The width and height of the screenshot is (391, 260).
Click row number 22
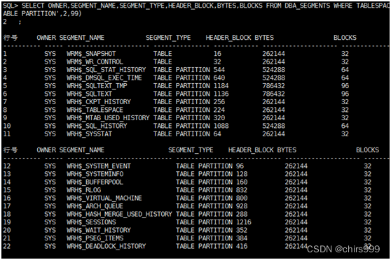coord(7,246)
